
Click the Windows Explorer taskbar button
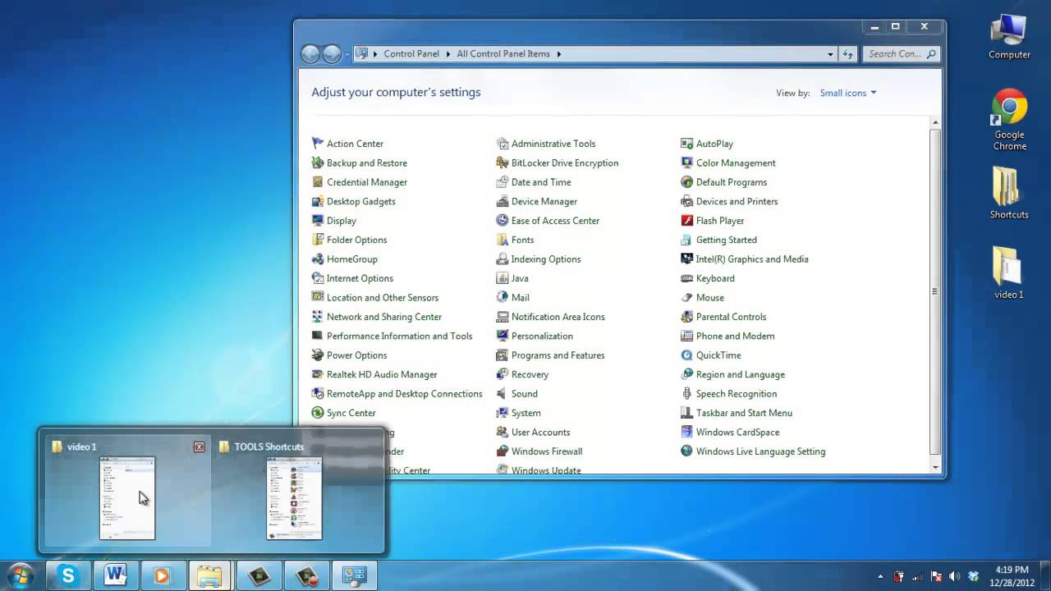coord(209,576)
